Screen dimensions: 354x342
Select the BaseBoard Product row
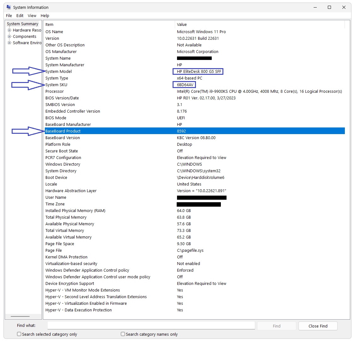point(126,131)
